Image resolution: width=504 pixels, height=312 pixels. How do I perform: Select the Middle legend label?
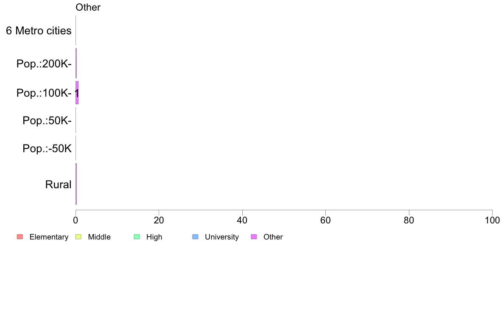[99, 237]
